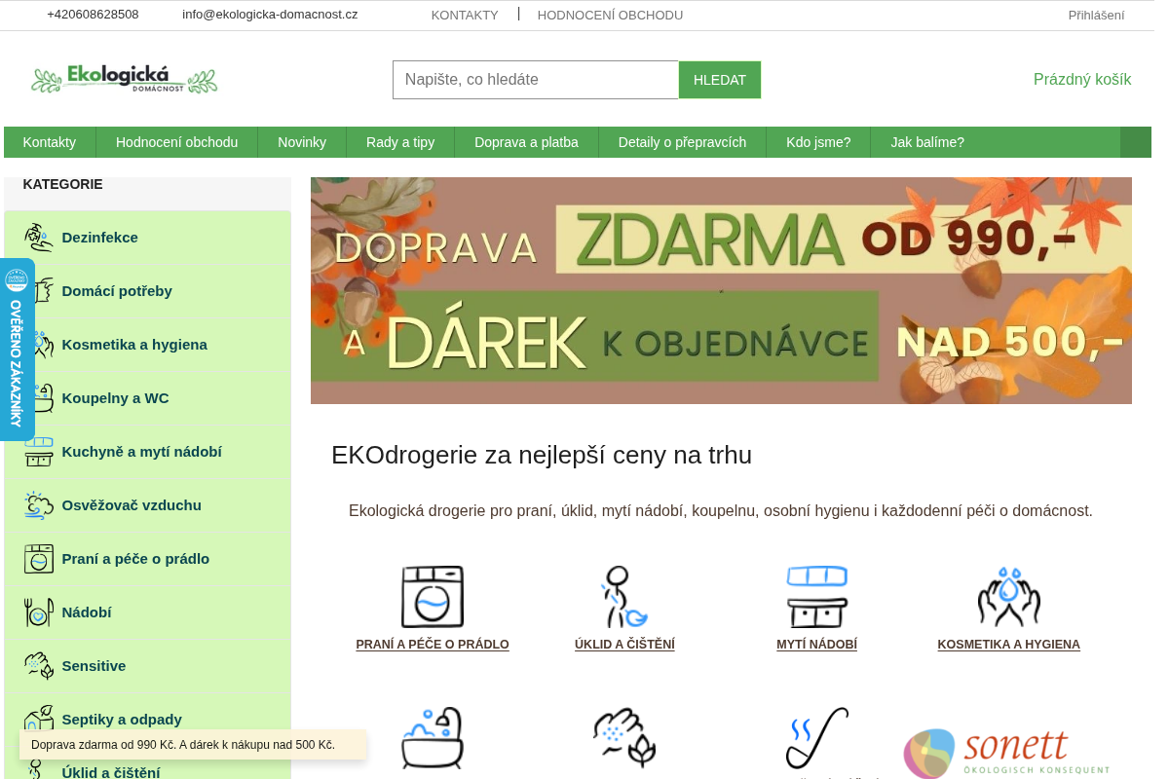This screenshot has height=779, width=1169.
Task: Click the Koupelny a WC sidebar icon
Action: click(x=39, y=398)
